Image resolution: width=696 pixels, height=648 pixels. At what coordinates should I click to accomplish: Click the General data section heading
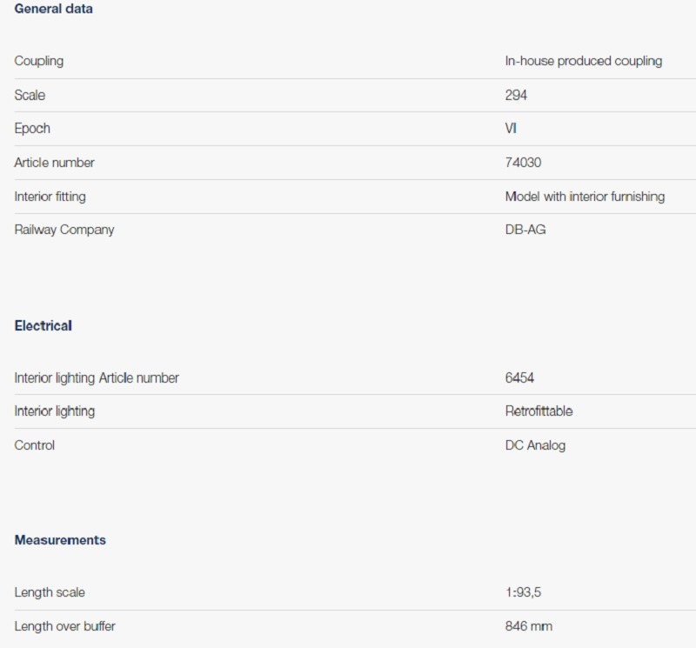coord(53,9)
